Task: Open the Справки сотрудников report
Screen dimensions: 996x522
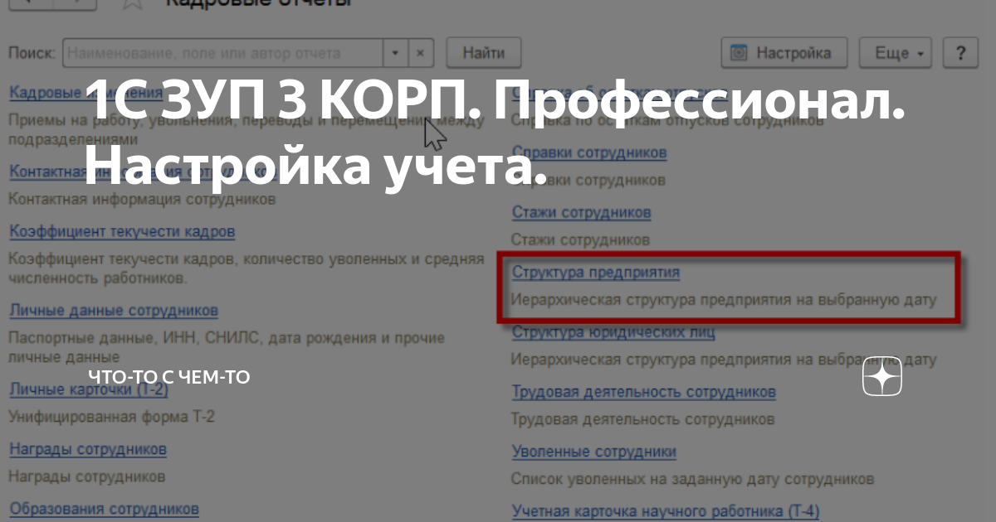Action: click(589, 152)
